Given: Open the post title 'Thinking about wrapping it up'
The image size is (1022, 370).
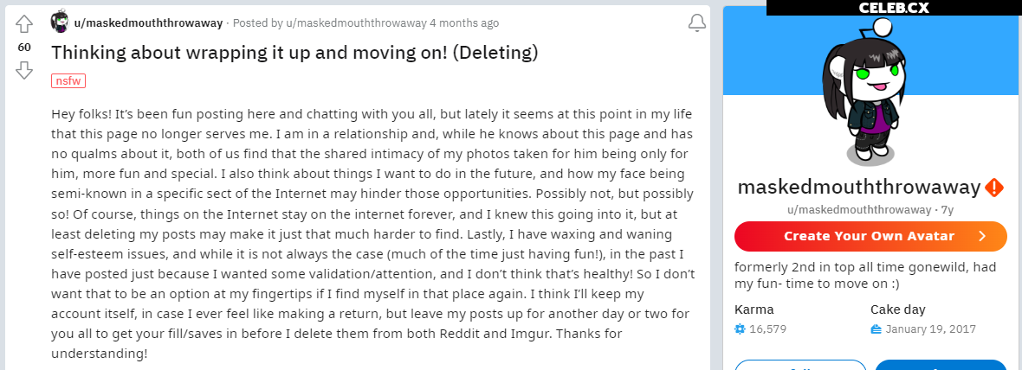Looking at the screenshot, I should point(294,52).
